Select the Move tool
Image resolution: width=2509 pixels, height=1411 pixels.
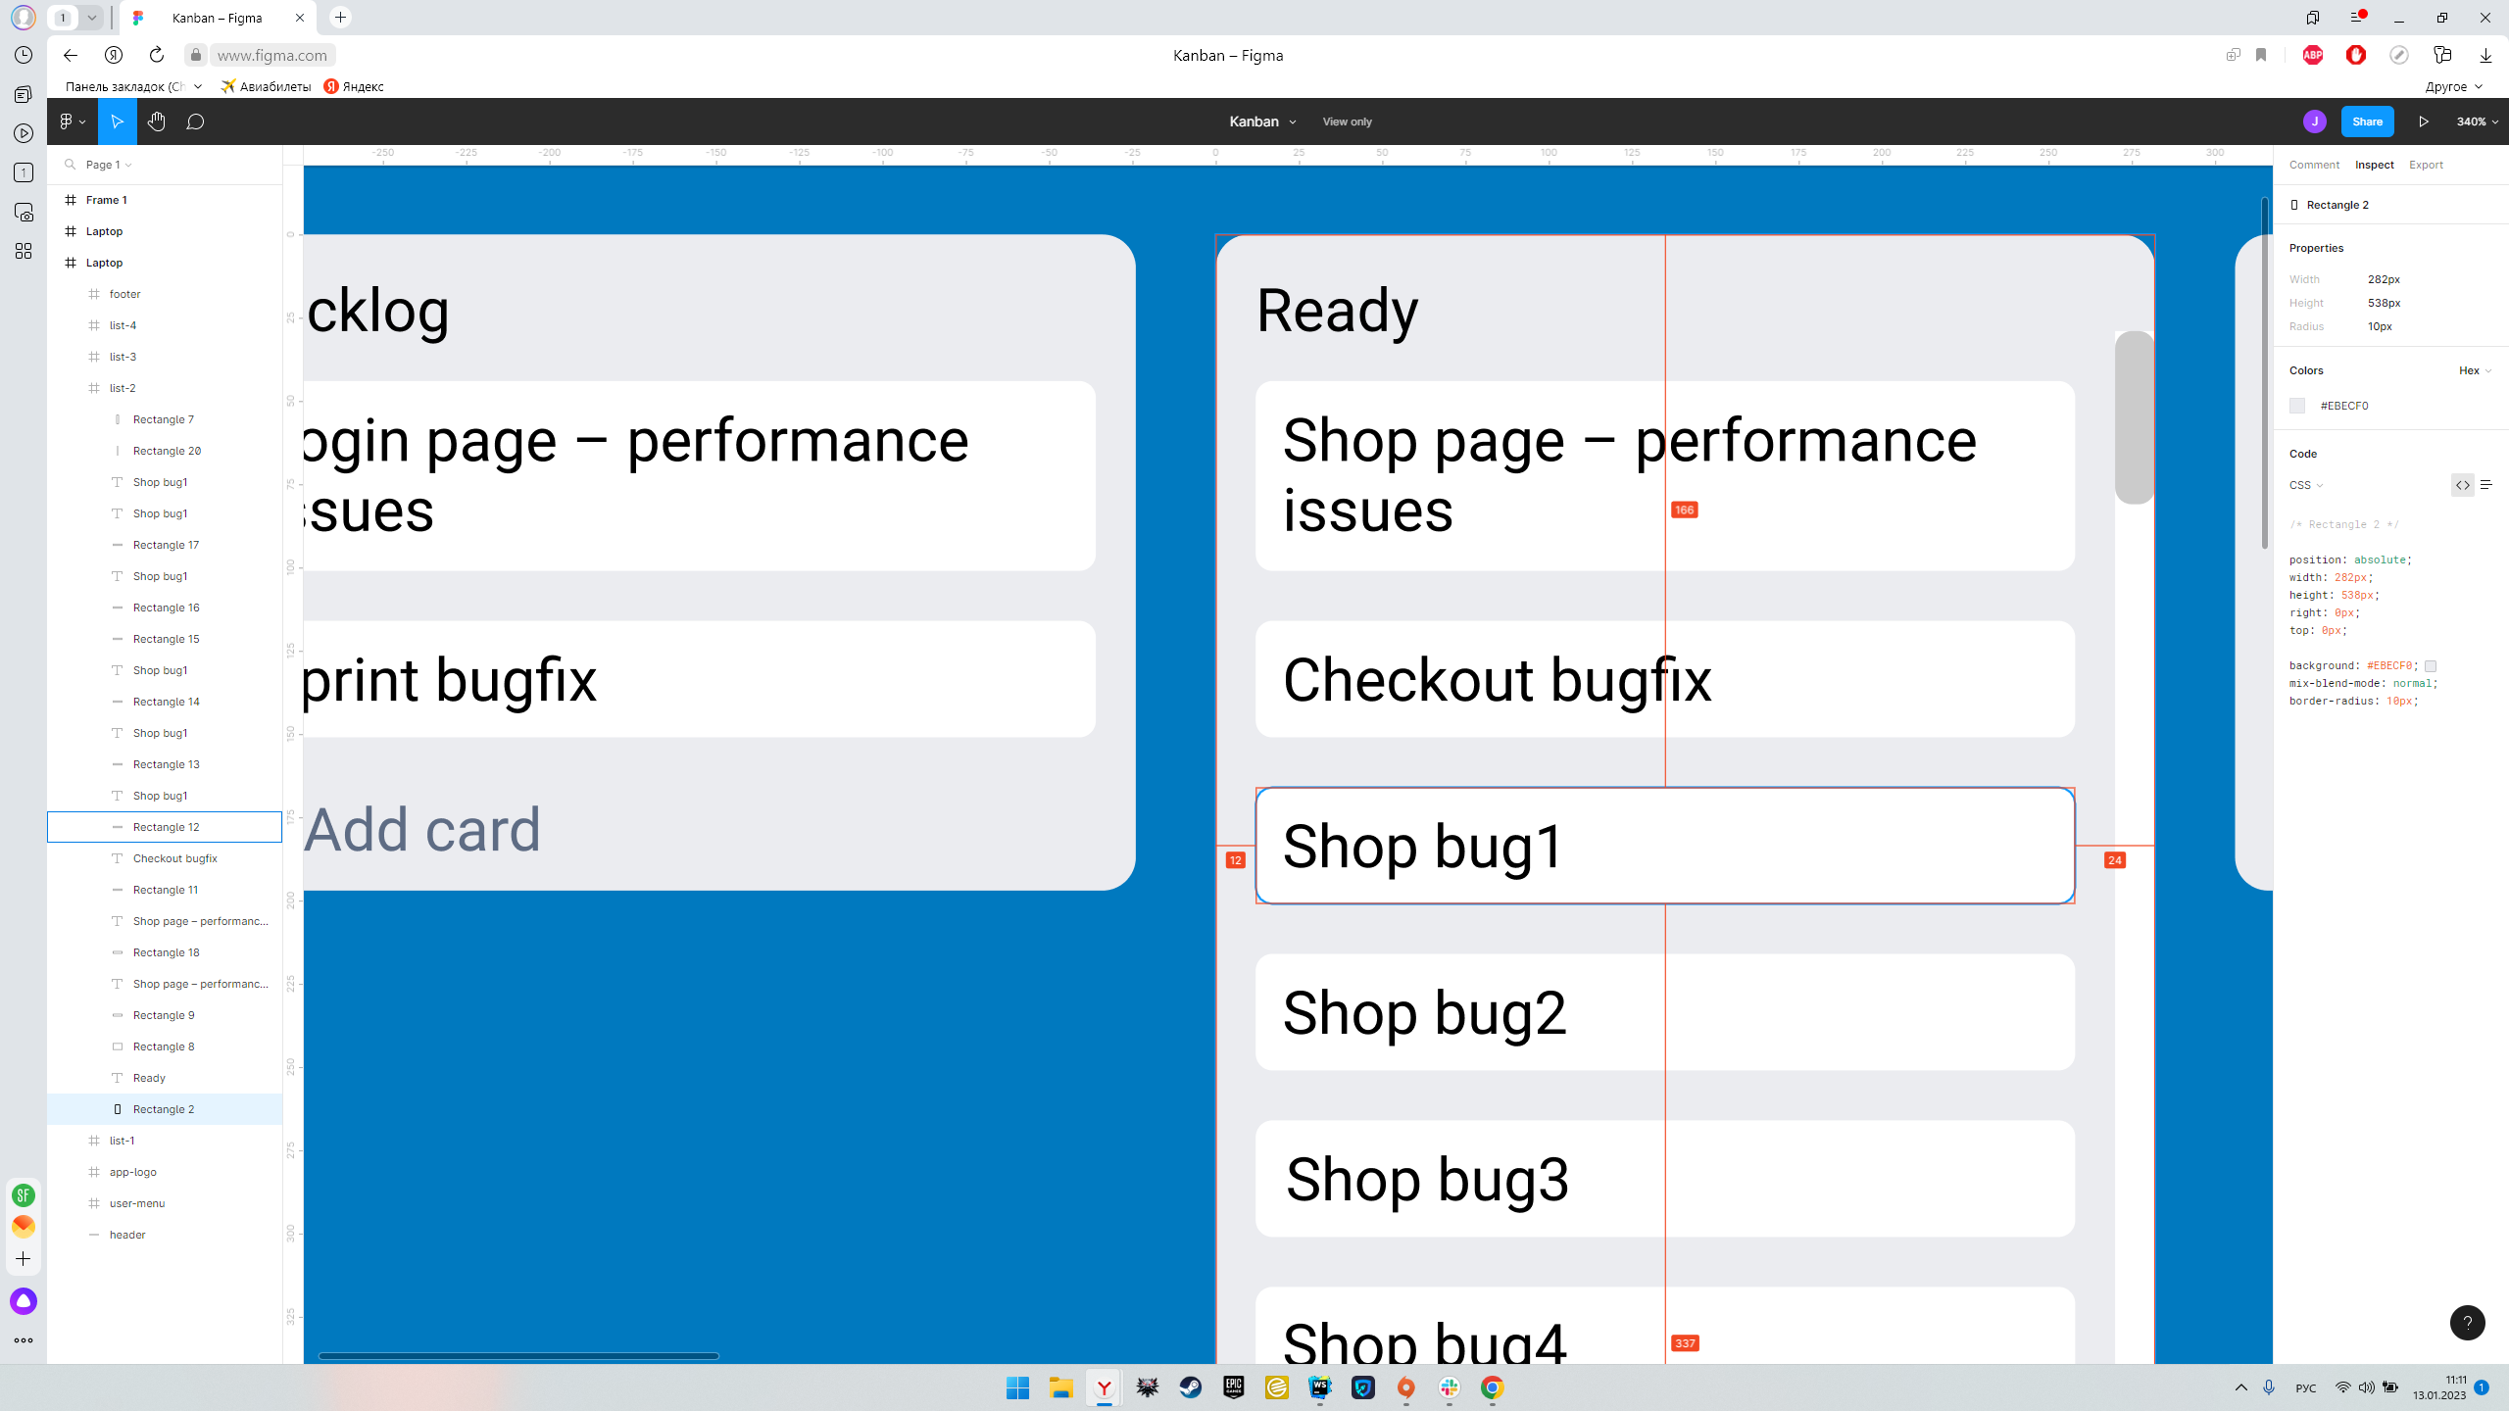coord(117,122)
